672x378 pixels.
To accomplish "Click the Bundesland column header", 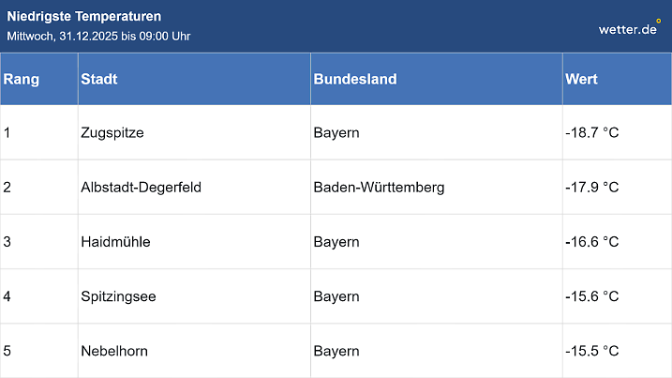I will pos(355,79).
